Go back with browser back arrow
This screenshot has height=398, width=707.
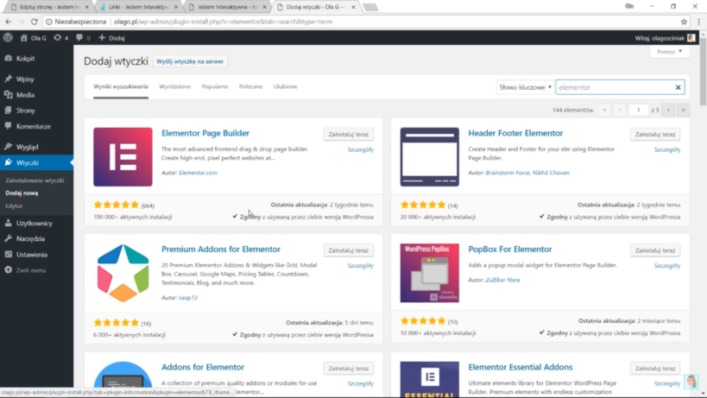[x=8, y=22]
